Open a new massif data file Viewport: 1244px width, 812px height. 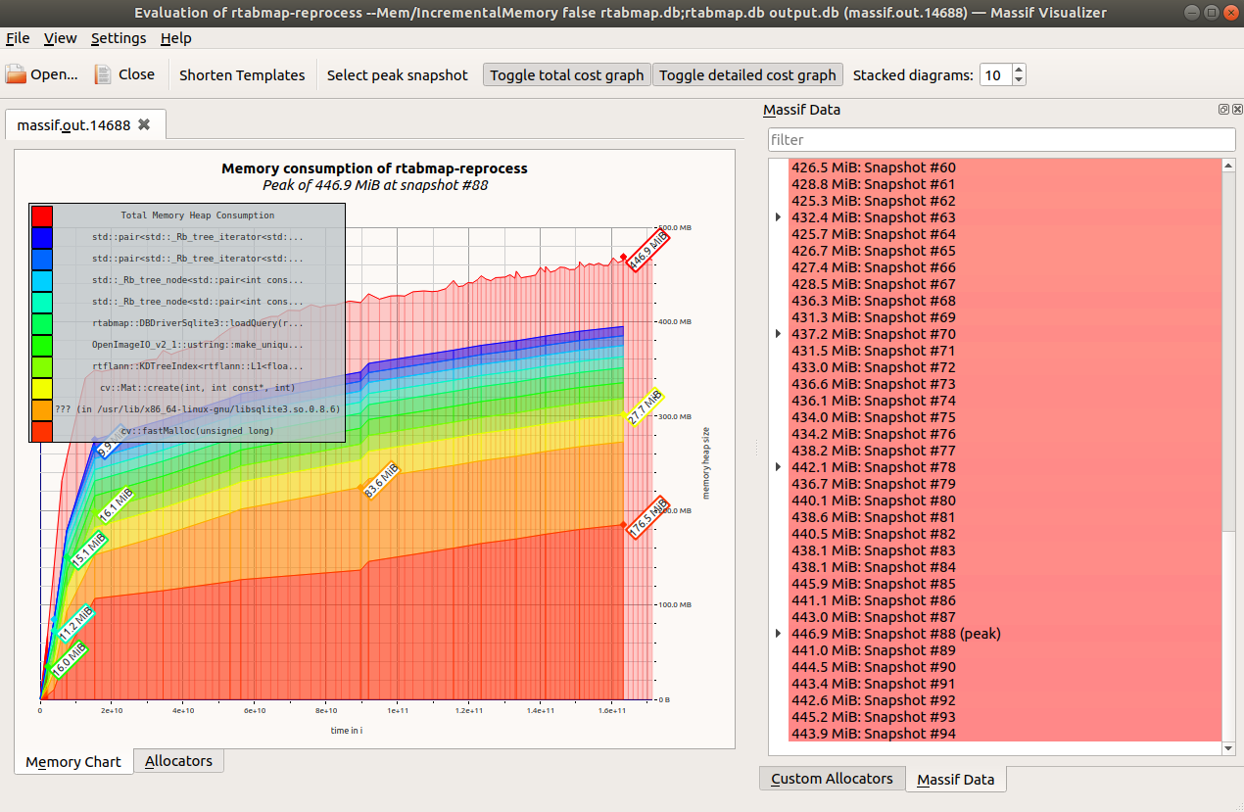pos(39,74)
